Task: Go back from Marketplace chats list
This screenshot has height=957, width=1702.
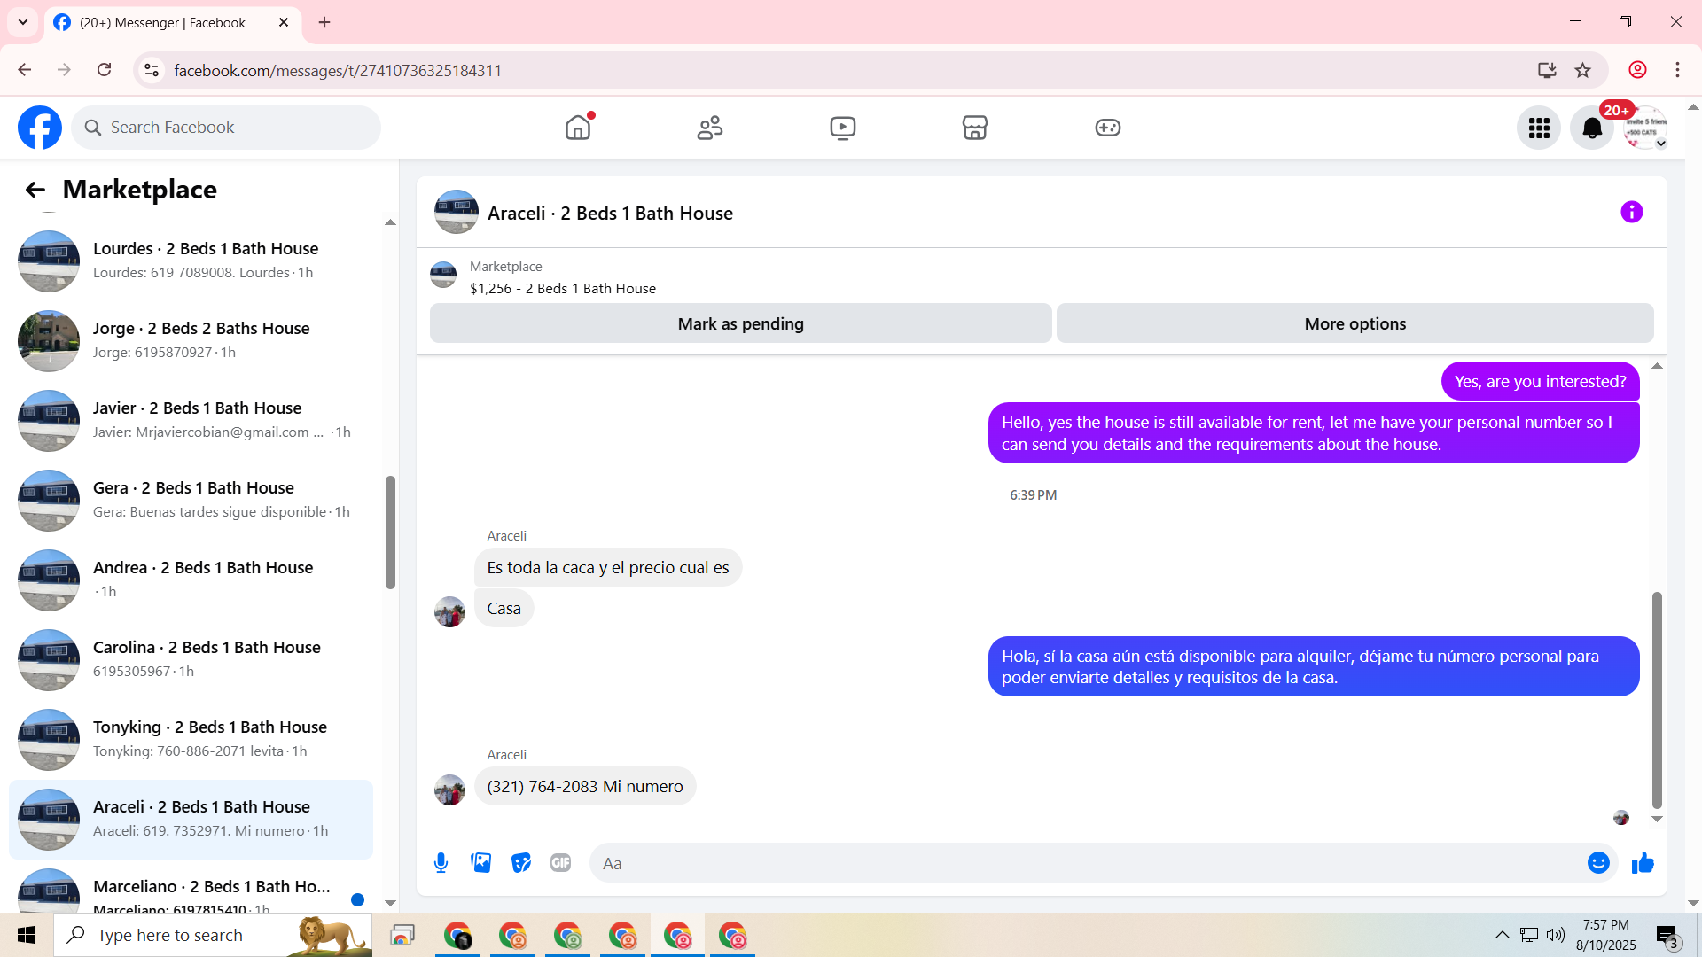Action: (x=35, y=190)
